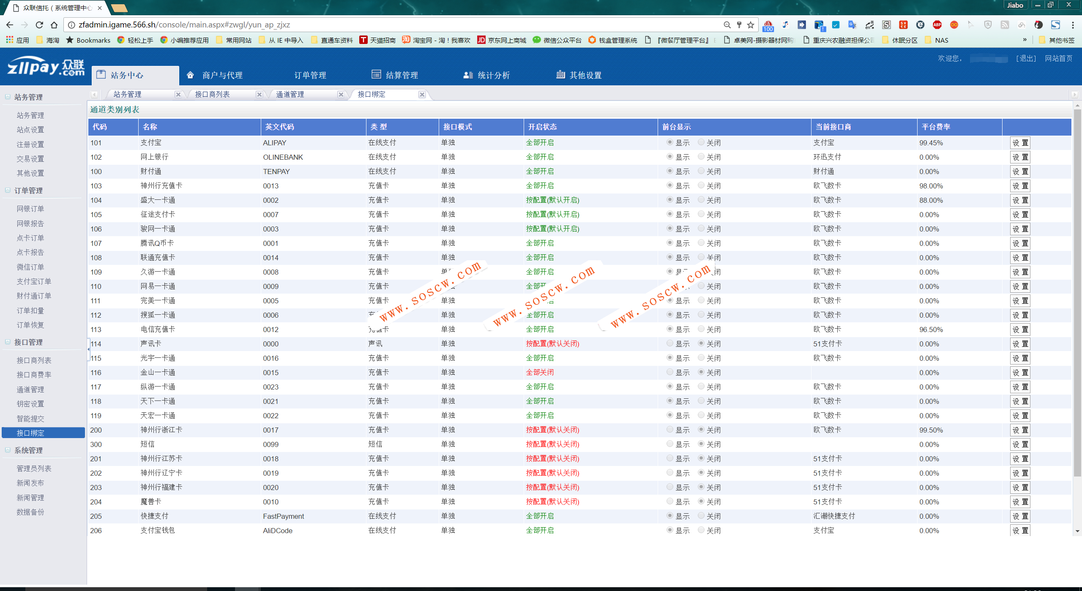The image size is (1082, 591).
Task: Select 显示 radio for 短信 row 300
Action: click(x=670, y=444)
